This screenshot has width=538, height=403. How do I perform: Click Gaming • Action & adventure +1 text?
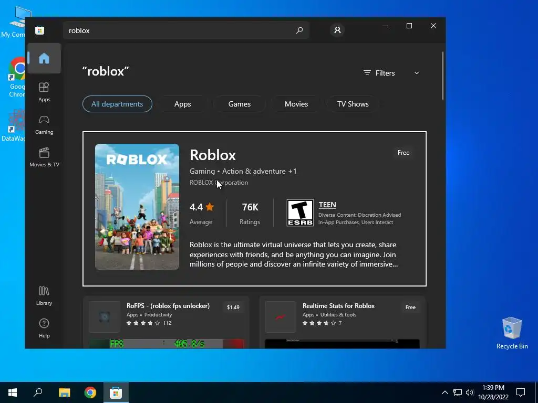click(x=243, y=171)
